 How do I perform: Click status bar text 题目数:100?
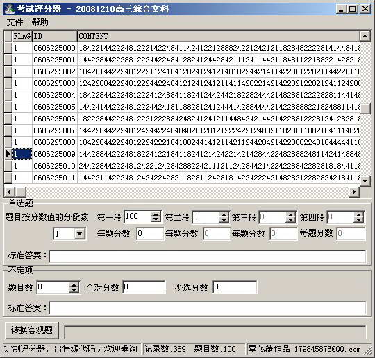(215, 349)
